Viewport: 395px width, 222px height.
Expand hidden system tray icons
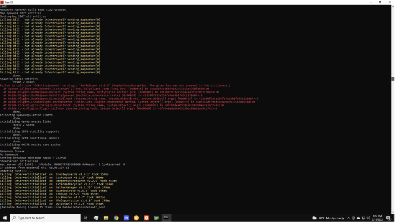click(x=348, y=218)
